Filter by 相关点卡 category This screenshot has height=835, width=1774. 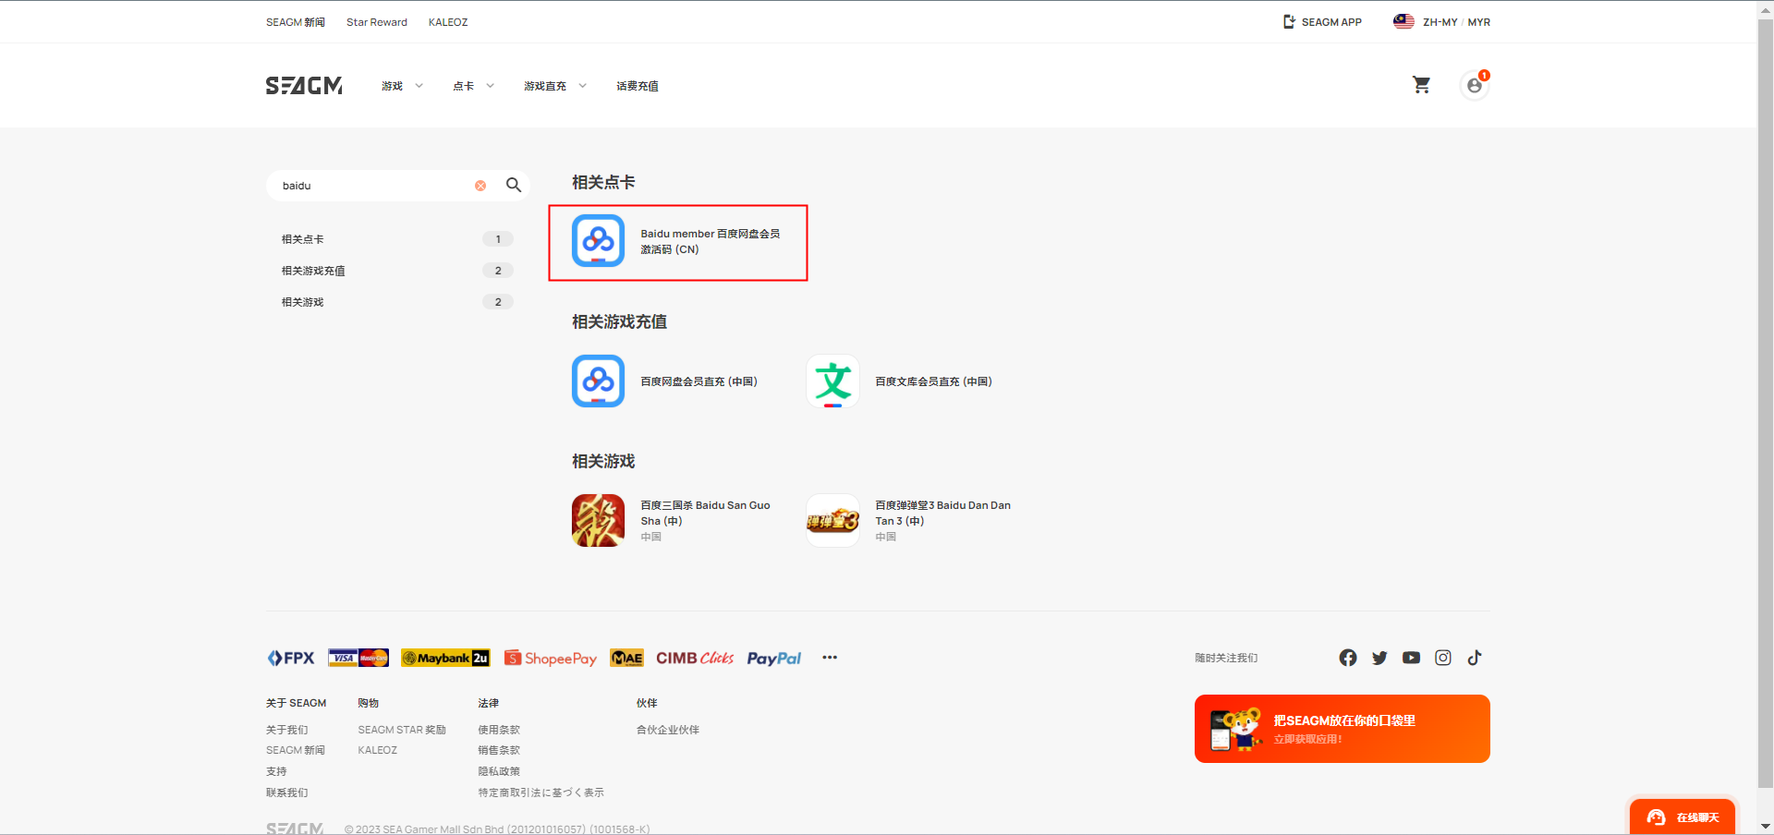(397, 239)
